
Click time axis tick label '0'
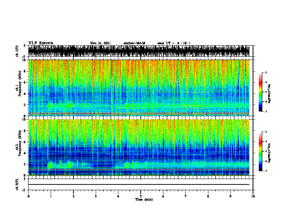pyautogui.click(x=28, y=196)
